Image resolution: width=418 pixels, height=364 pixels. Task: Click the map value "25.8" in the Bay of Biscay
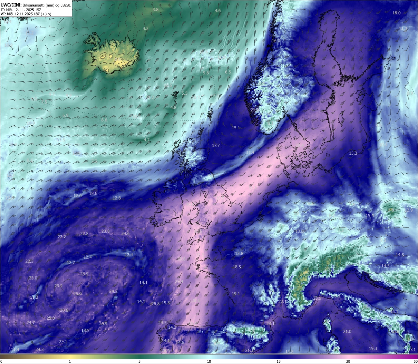point(155,304)
